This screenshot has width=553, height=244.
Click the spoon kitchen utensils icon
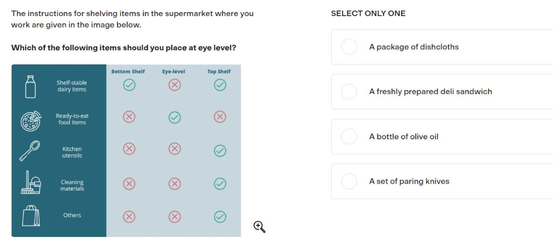click(x=30, y=151)
